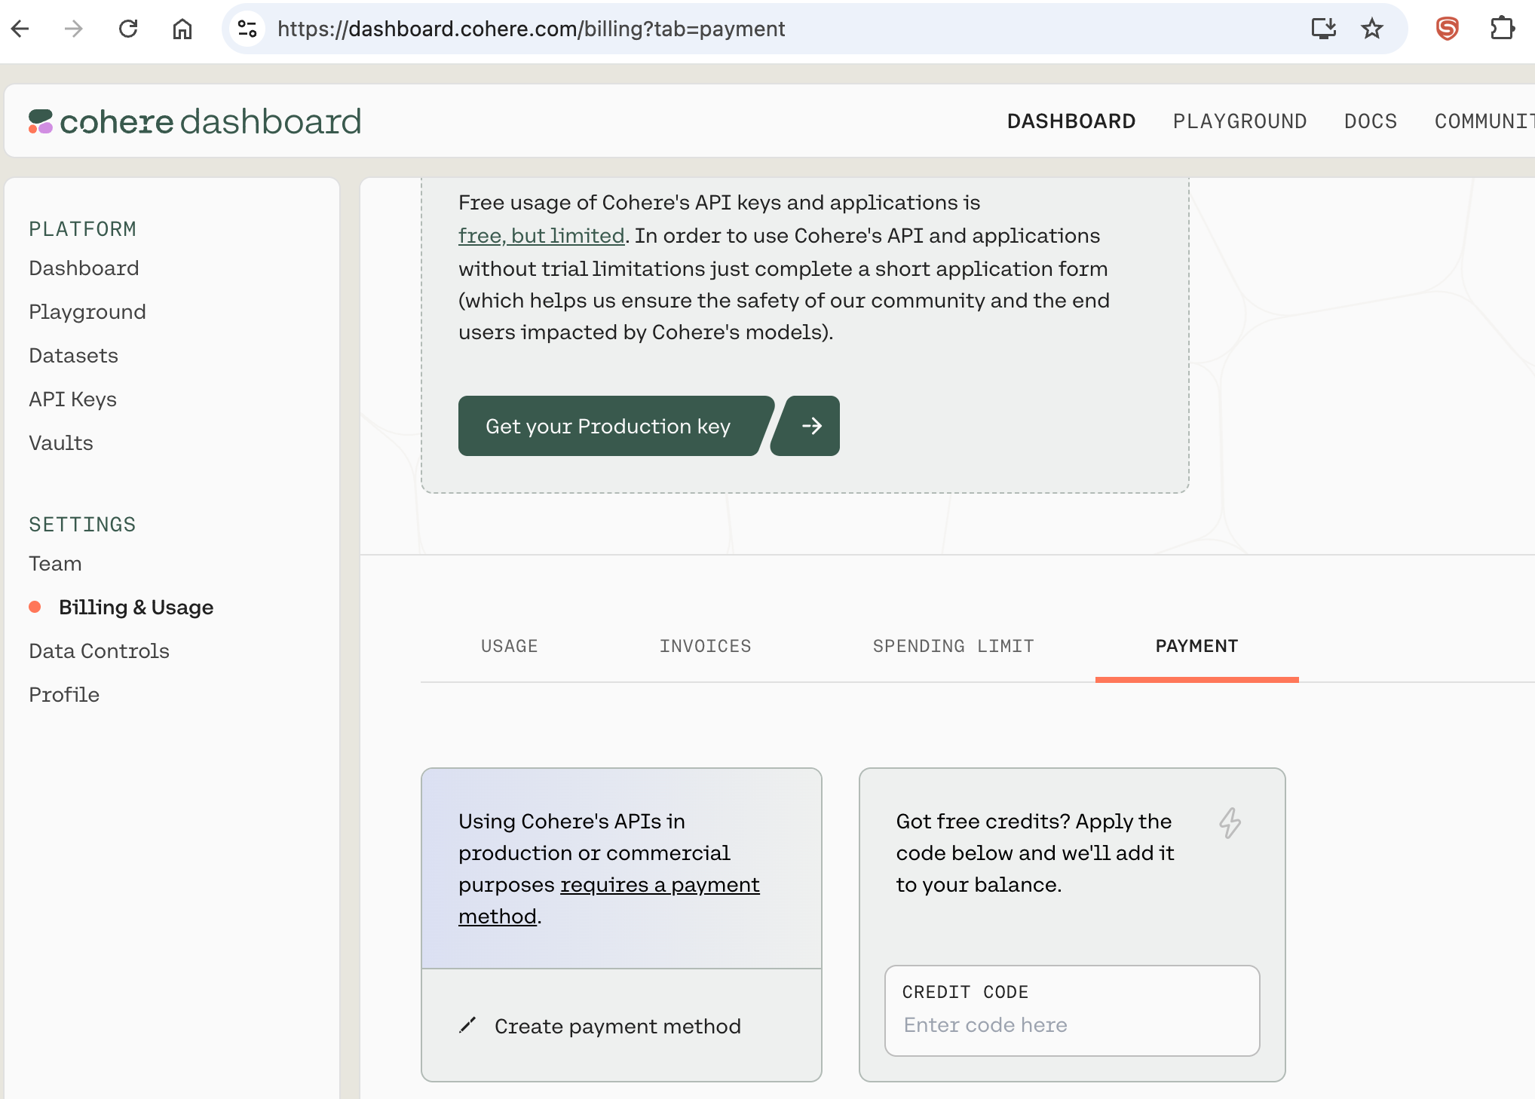The width and height of the screenshot is (1535, 1099).
Task: Open Vaults in the sidebar
Action: click(x=61, y=443)
